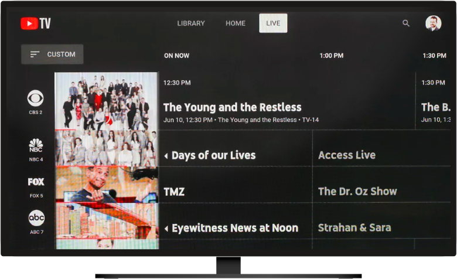Select the Access Live upcoming program
457x279 pixels.
click(381, 148)
